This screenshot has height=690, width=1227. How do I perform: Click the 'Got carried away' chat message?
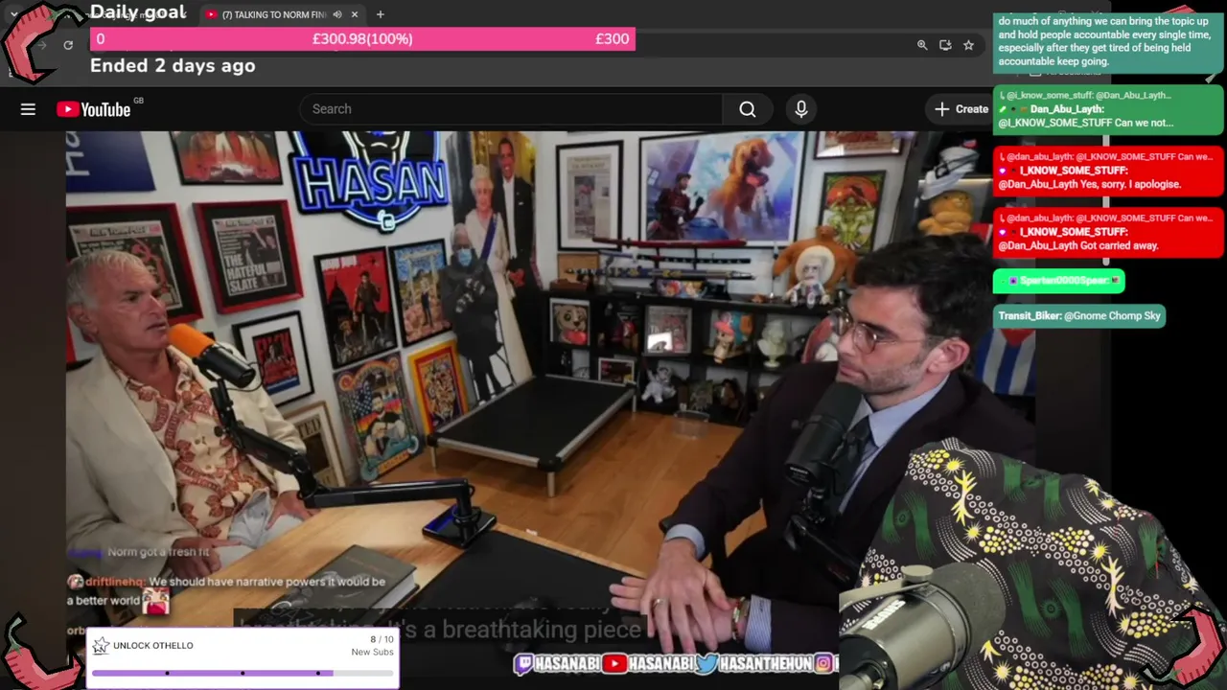click(1108, 232)
